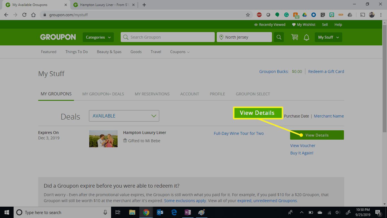This screenshot has width=387, height=218.
Task: Open Outlook from the taskbar
Action: 160,212
